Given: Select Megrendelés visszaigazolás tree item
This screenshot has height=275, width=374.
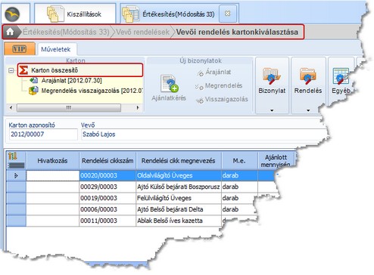Looking at the screenshot, I should coord(92,91).
